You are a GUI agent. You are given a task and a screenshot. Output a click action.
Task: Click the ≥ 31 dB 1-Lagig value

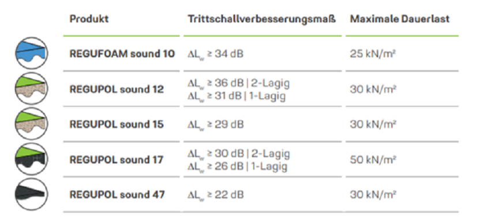point(237,96)
